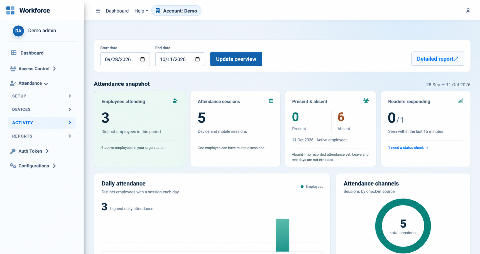Click the external arrow on Detailed report
The height and width of the screenshot is (254, 480).
pyautogui.click(x=456, y=59)
